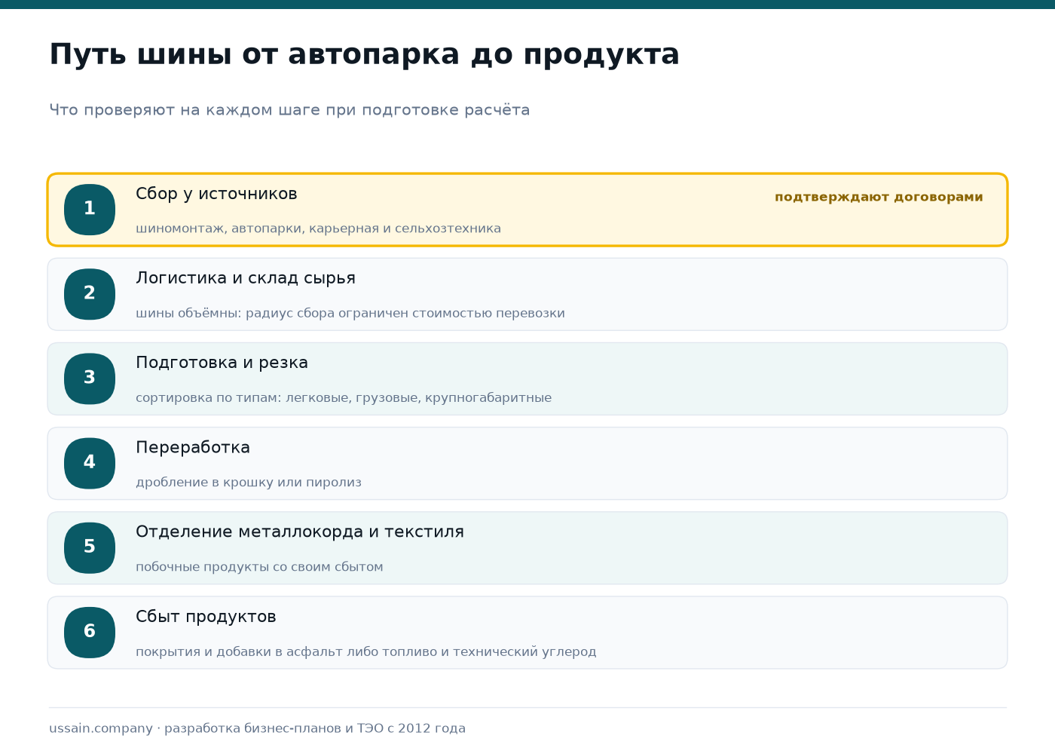1055x754 pixels.
Task: Click the heading "Путь шины от автопарка до продукта"
Action: click(x=364, y=55)
